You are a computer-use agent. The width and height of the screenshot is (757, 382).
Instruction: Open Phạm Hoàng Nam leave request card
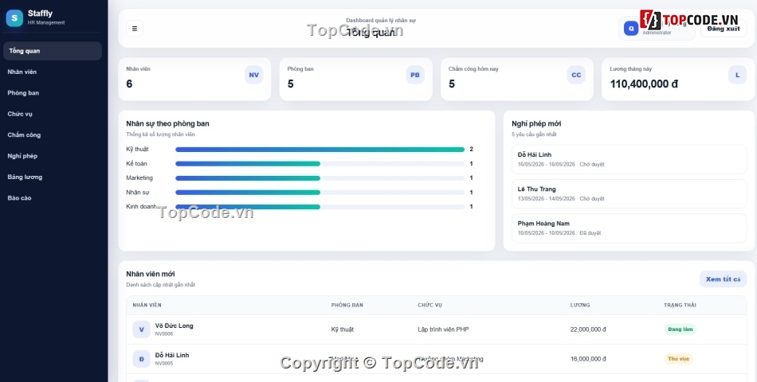click(629, 228)
